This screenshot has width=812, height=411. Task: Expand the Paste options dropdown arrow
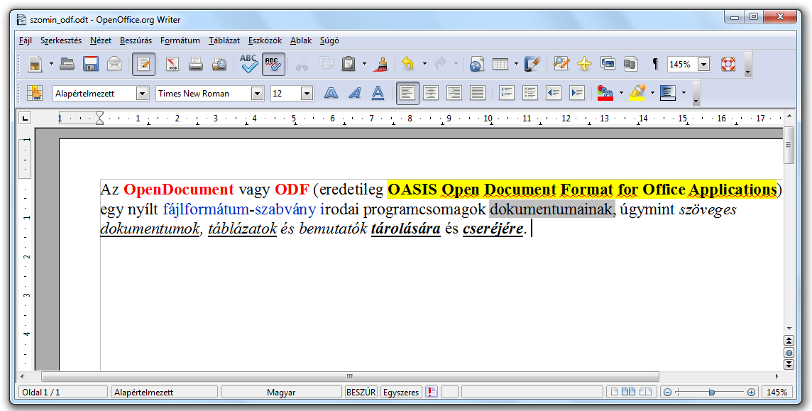pos(364,64)
